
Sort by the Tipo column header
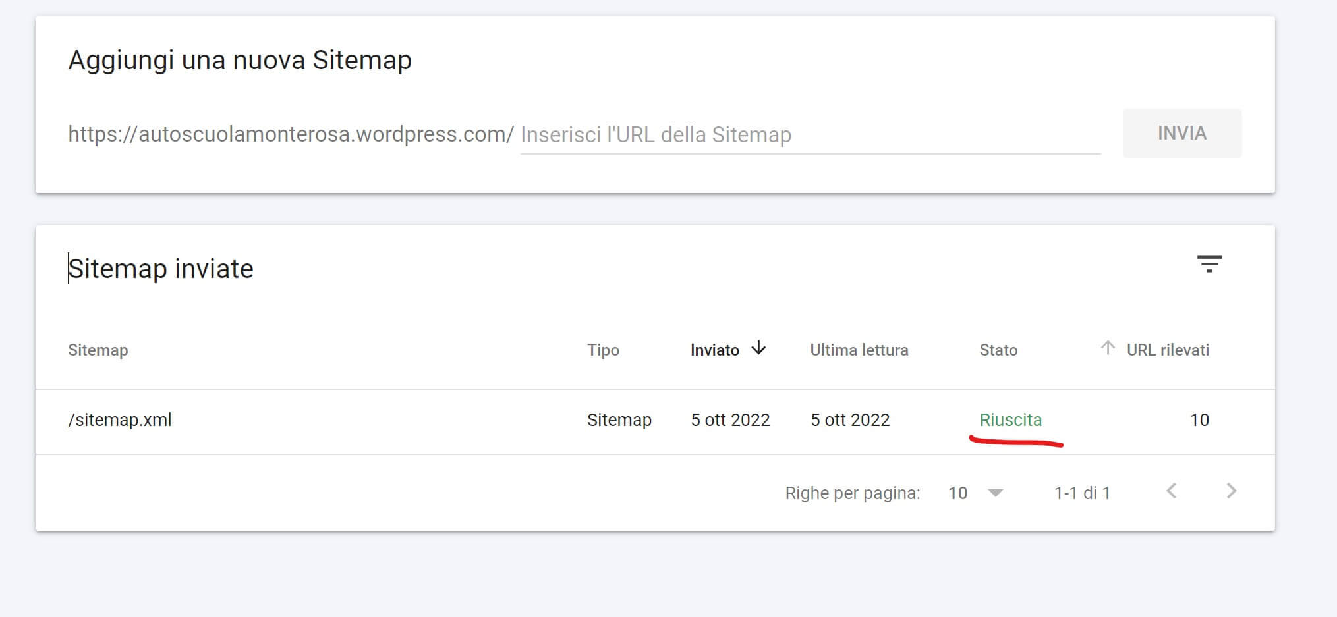pyautogui.click(x=603, y=350)
